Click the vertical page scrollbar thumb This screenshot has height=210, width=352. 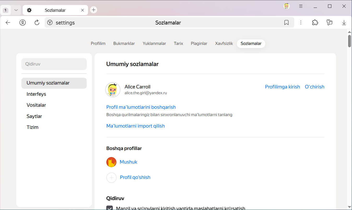[x=349, y=41]
